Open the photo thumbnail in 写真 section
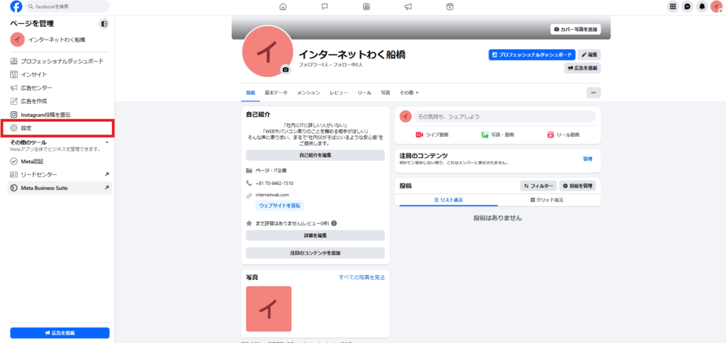 269,308
